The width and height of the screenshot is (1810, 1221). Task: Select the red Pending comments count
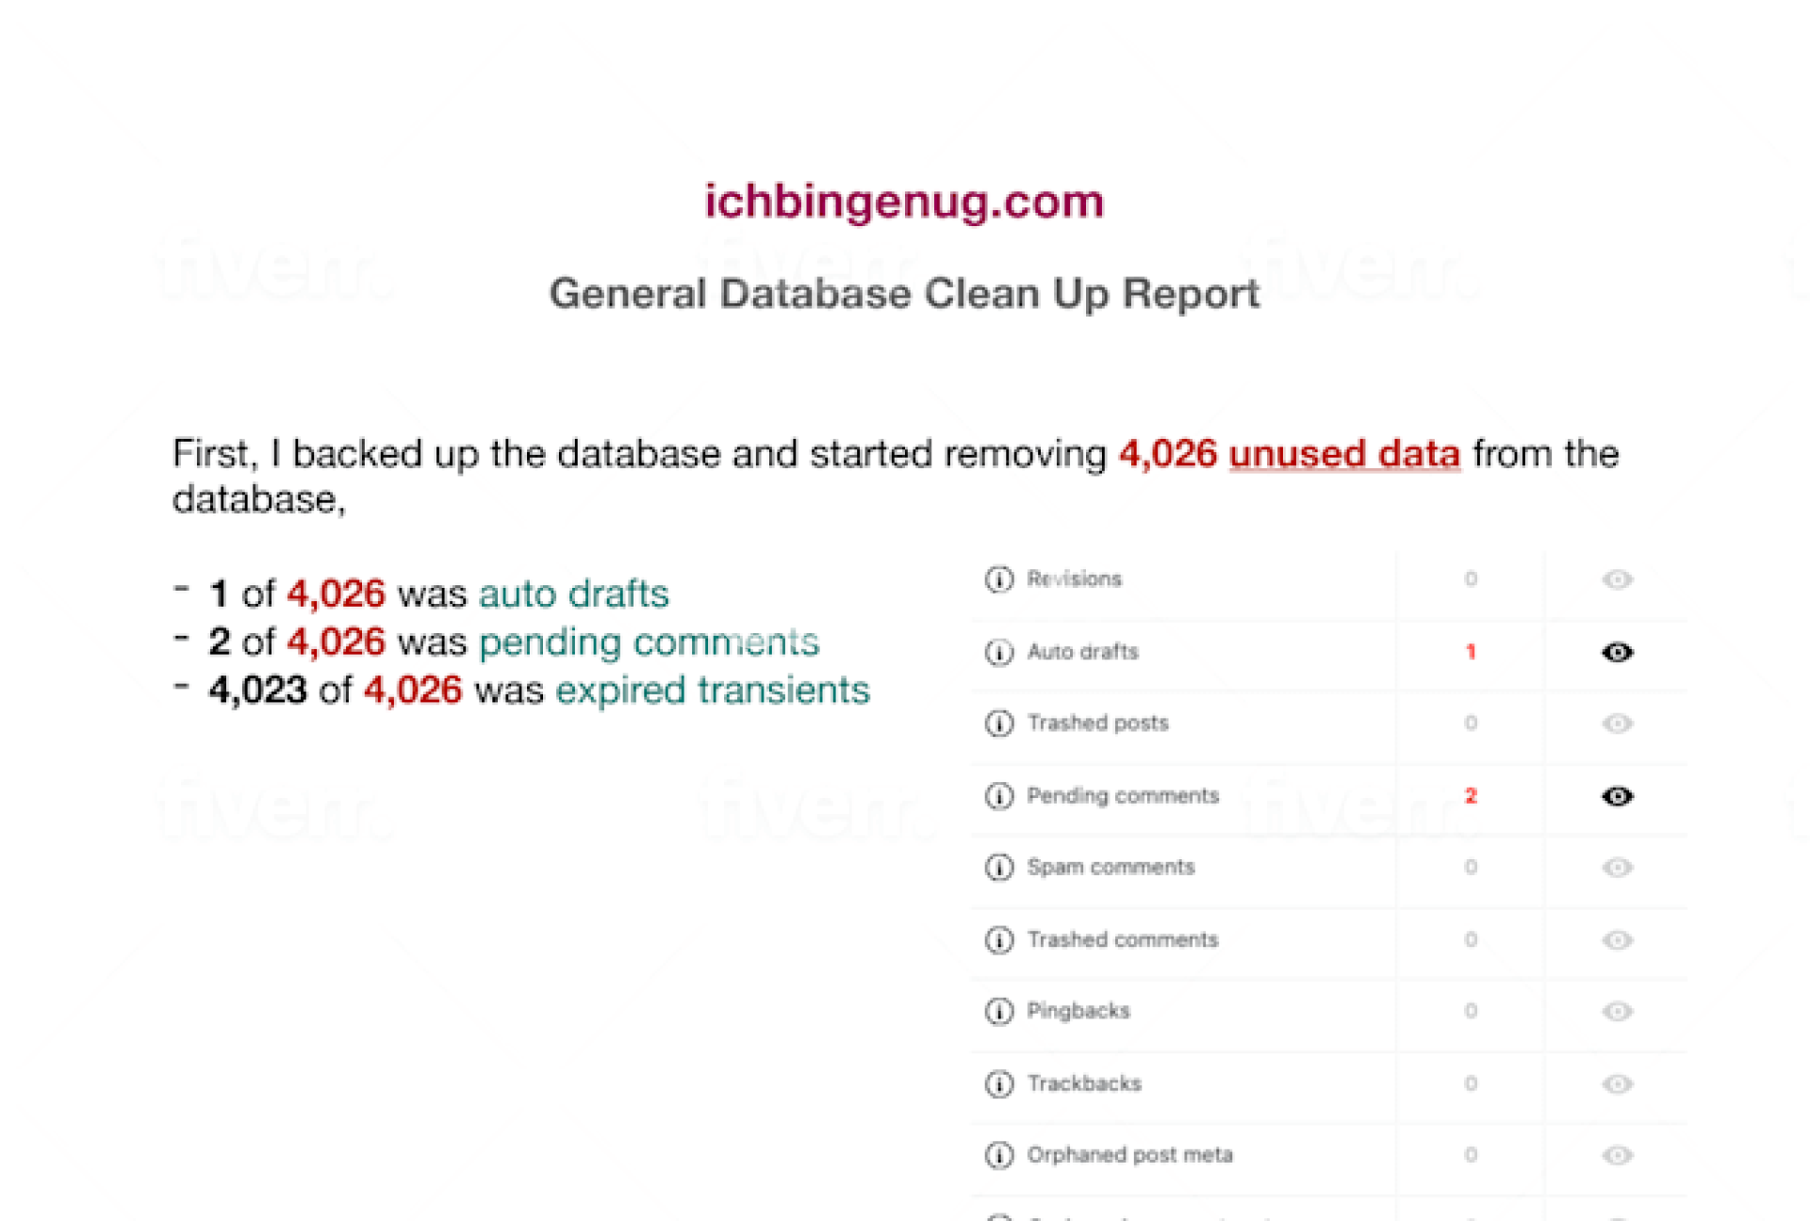1471,796
